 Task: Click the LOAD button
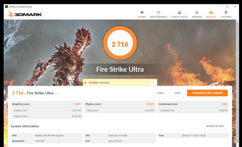coord(160,93)
